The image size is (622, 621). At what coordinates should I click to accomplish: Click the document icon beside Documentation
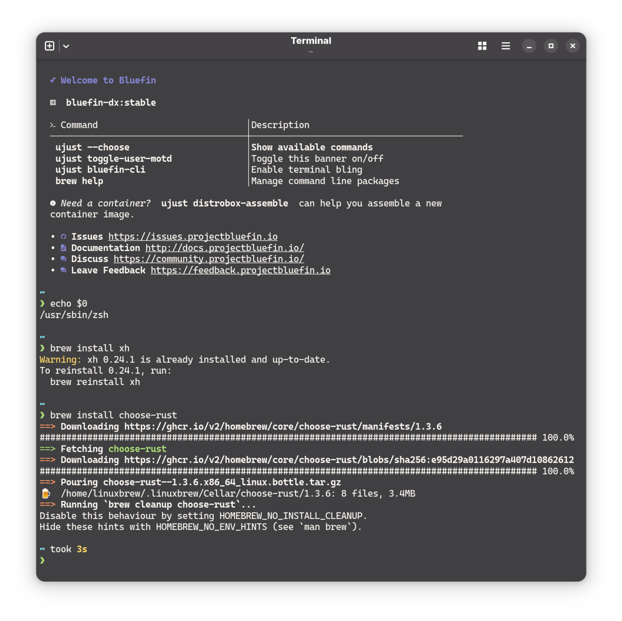click(x=63, y=248)
